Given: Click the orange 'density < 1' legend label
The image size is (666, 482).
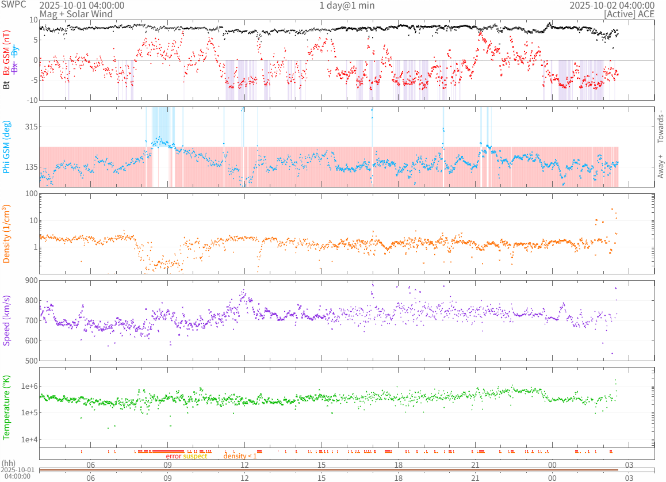Looking at the screenshot, I should [240, 456].
